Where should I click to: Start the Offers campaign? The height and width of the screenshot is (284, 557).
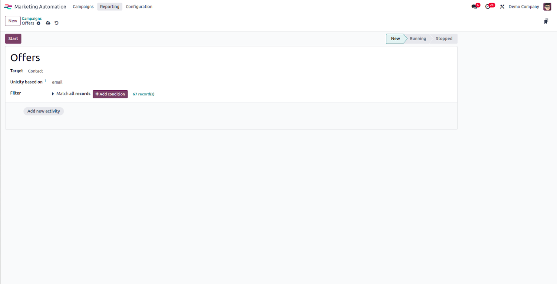click(13, 39)
